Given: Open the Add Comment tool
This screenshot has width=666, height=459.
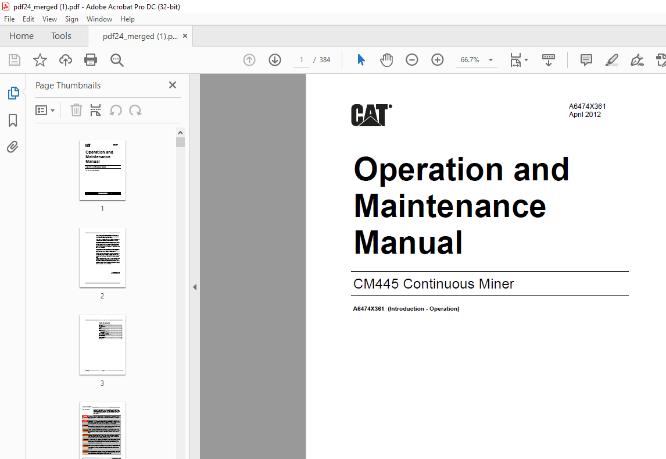Looking at the screenshot, I should coord(586,60).
